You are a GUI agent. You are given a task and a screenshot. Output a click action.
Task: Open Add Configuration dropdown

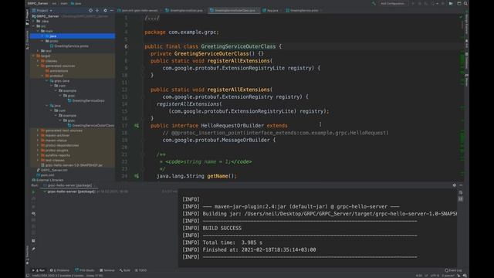[392, 3]
